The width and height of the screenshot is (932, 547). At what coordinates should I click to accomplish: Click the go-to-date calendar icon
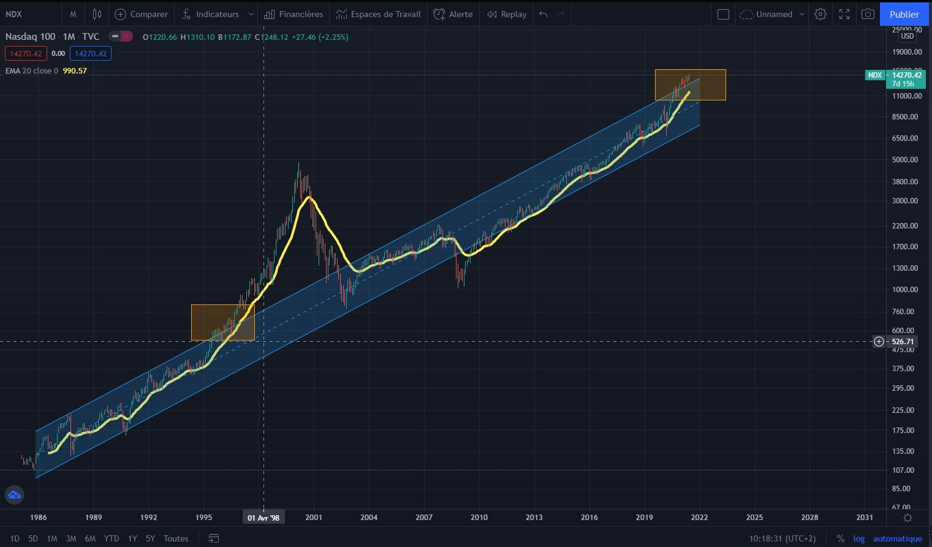tap(214, 538)
